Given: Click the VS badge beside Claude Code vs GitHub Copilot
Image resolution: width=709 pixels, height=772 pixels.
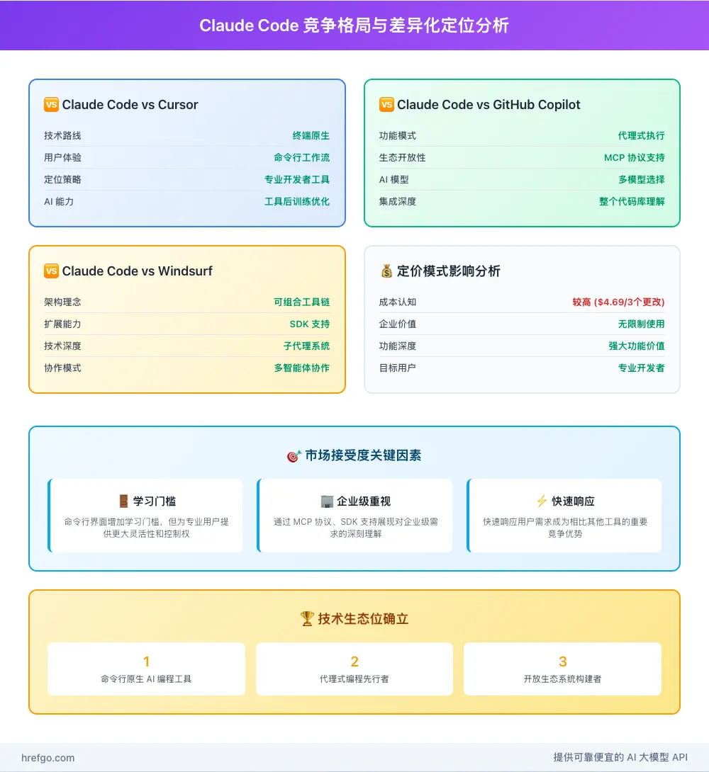Looking at the screenshot, I should point(386,104).
